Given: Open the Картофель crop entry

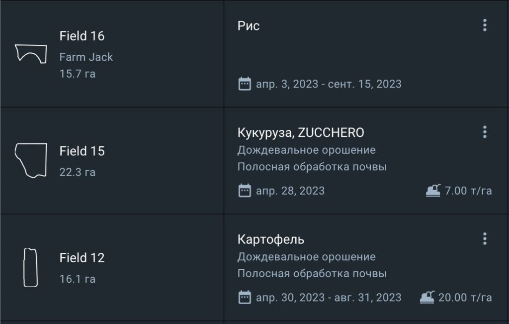Looking at the screenshot, I should pos(271,239).
